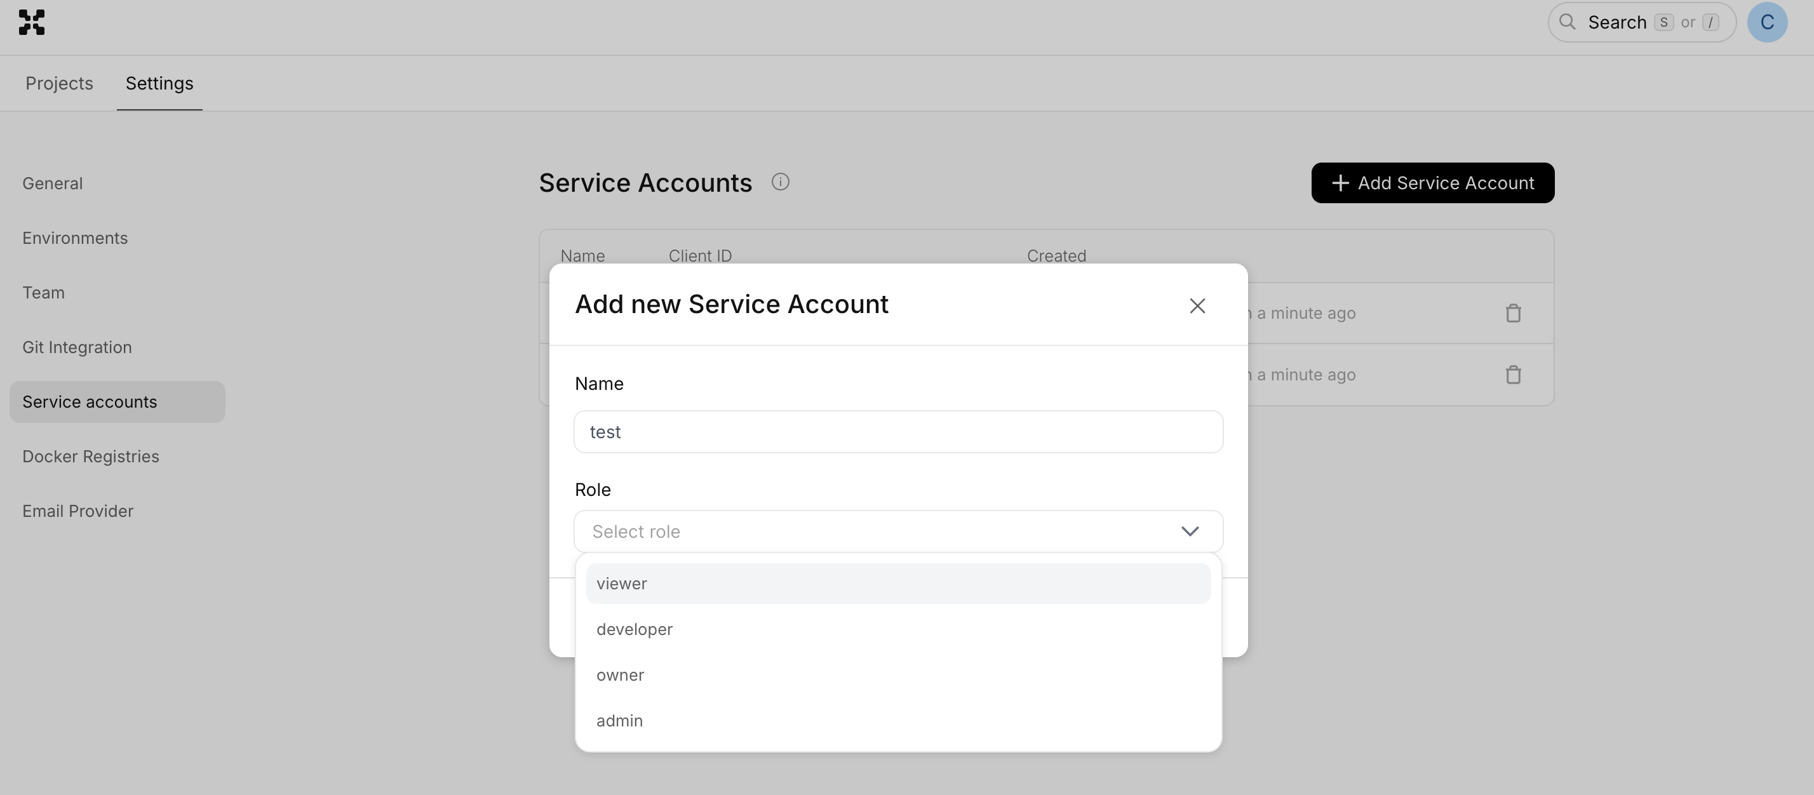Viewport: 1814px width, 795px height.
Task: Close the Add new Service Account dialog
Action: tap(1197, 305)
